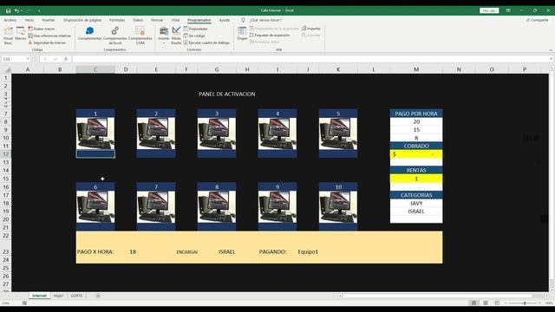Open the Ayuda tab
The width and height of the screenshot is (555, 312).
[x=225, y=20]
